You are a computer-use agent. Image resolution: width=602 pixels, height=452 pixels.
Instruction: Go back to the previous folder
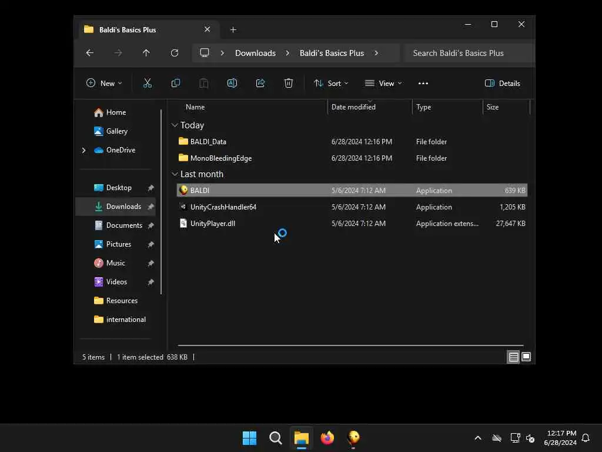point(90,53)
